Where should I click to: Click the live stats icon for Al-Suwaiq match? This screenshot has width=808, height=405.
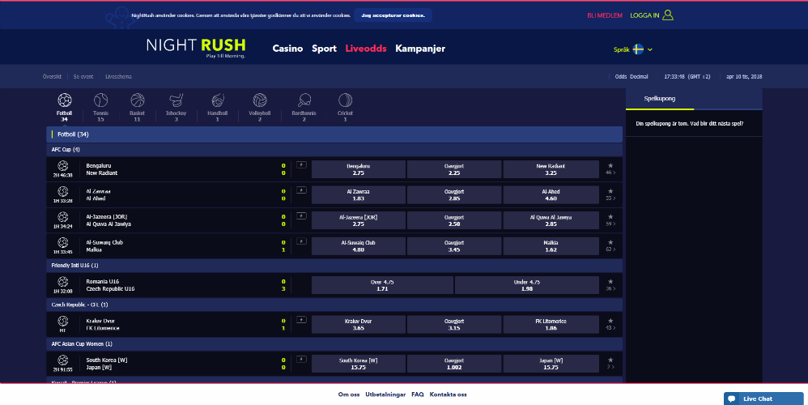click(x=301, y=241)
